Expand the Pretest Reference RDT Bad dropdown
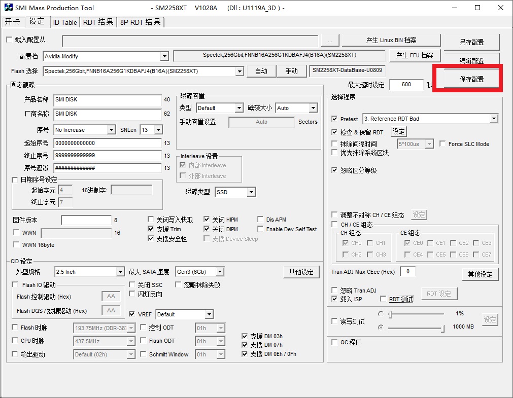Viewport: 513px width, 398px height. pos(494,119)
